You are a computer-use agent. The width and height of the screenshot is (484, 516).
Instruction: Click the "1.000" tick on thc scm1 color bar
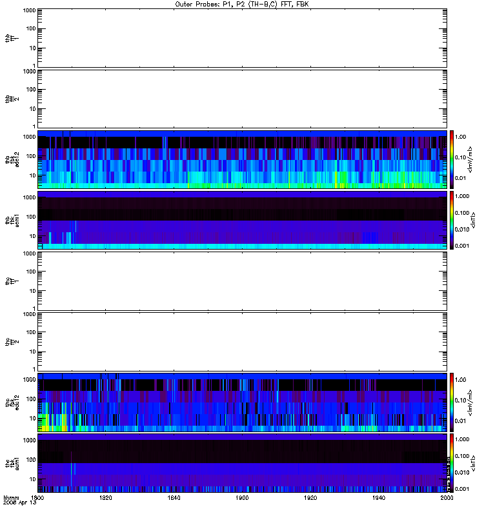coord(462,439)
